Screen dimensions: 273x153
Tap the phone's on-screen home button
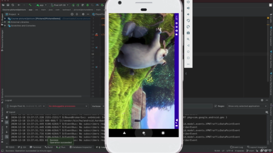coord(144,133)
